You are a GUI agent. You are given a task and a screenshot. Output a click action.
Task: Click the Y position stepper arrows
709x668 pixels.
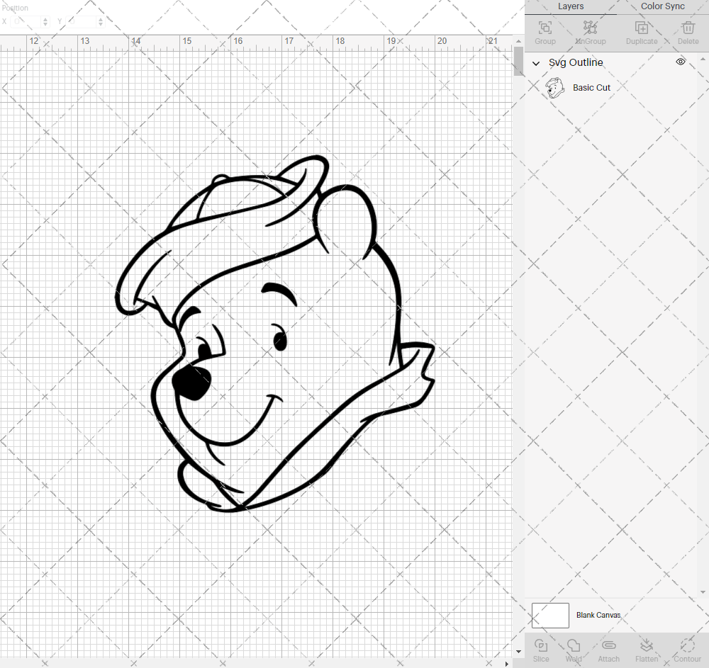(101, 21)
